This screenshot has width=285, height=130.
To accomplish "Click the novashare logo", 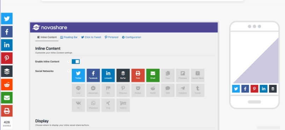I will pyautogui.click(x=50, y=28).
